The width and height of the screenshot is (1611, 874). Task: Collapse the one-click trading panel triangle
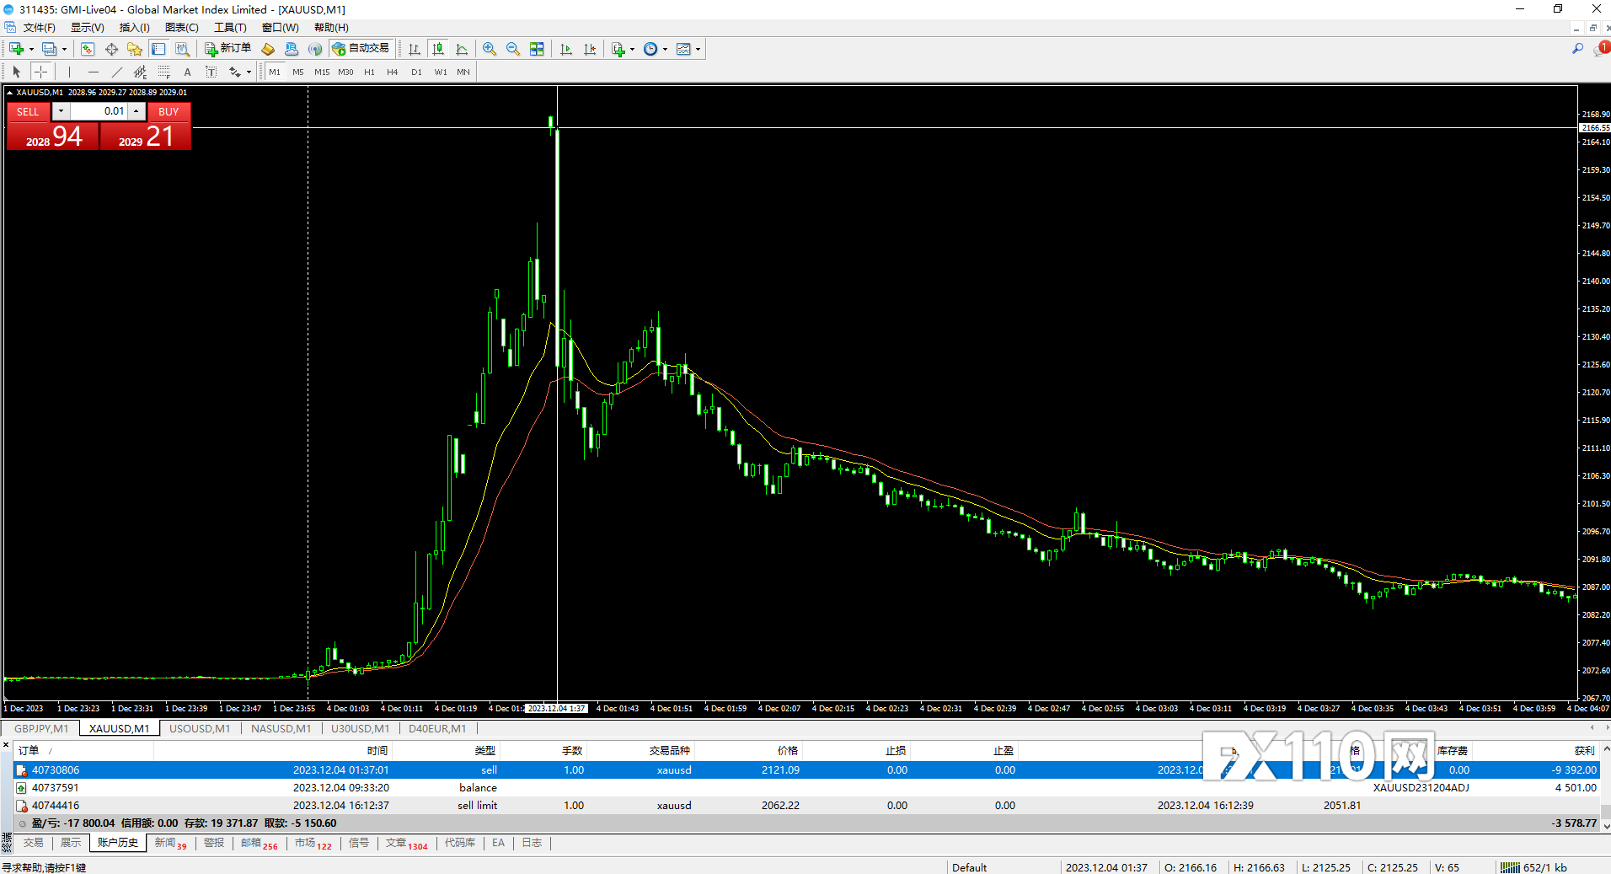[x=9, y=93]
